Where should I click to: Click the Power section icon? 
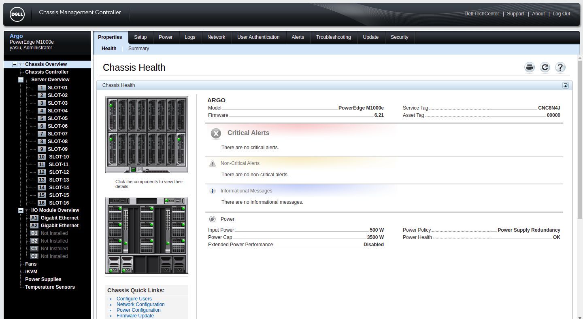point(213,219)
